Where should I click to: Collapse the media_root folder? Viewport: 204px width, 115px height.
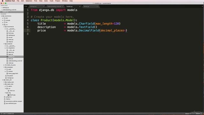point(4,82)
